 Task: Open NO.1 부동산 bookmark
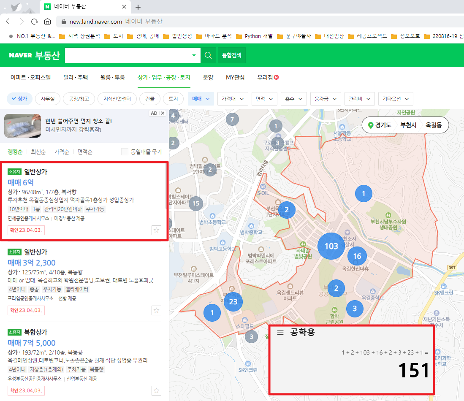pyautogui.click(x=32, y=36)
